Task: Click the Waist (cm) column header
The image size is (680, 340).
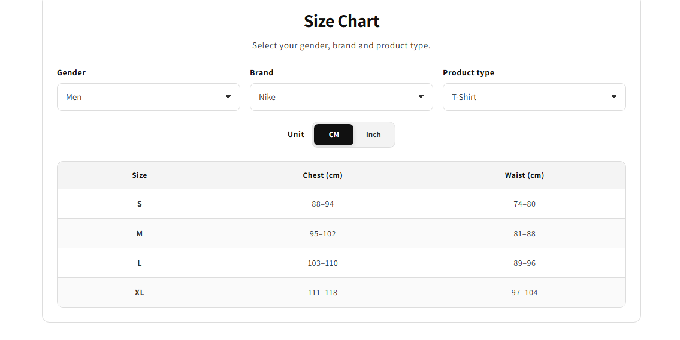Action: (525, 175)
